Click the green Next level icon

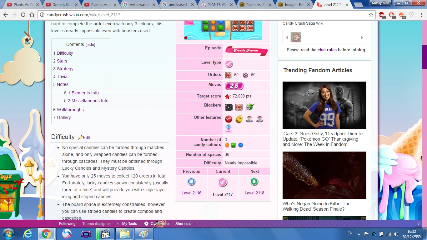(254, 182)
